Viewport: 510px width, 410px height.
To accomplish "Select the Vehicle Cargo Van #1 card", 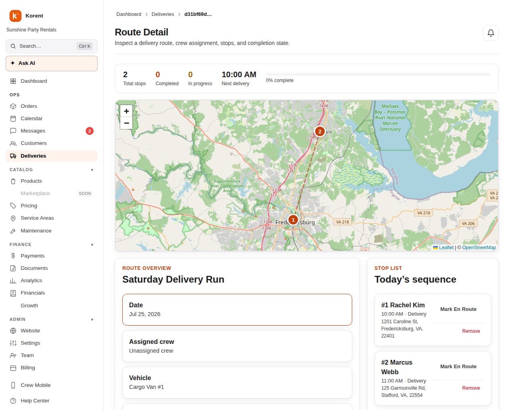I will tap(237, 383).
